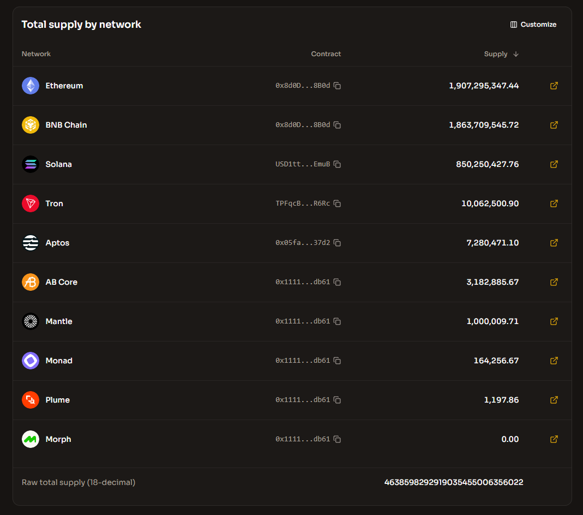Click the AB Core network name
This screenshot has width=583, height=515.
point(61,282)
